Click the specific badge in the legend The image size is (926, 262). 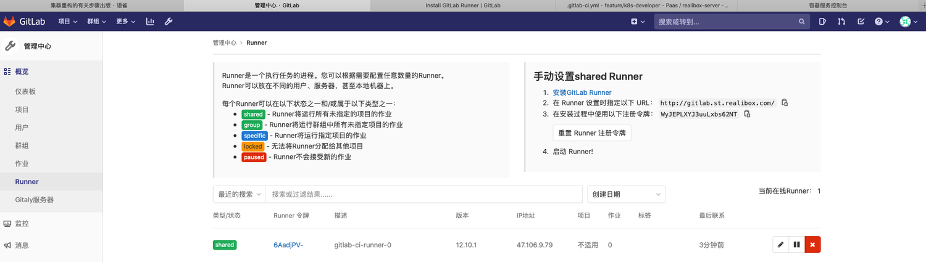click(x=254, y=136)
